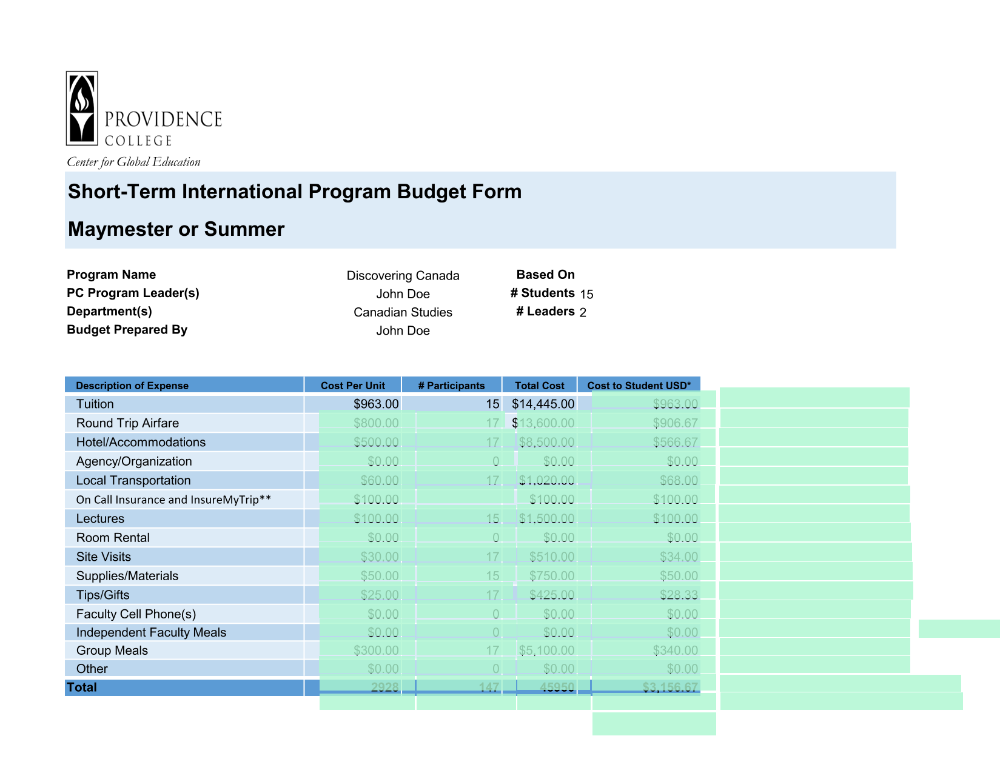Click the 'Canadian Studies' department value
This screenshot has width=1000, height=773.
tap(403, 312)
